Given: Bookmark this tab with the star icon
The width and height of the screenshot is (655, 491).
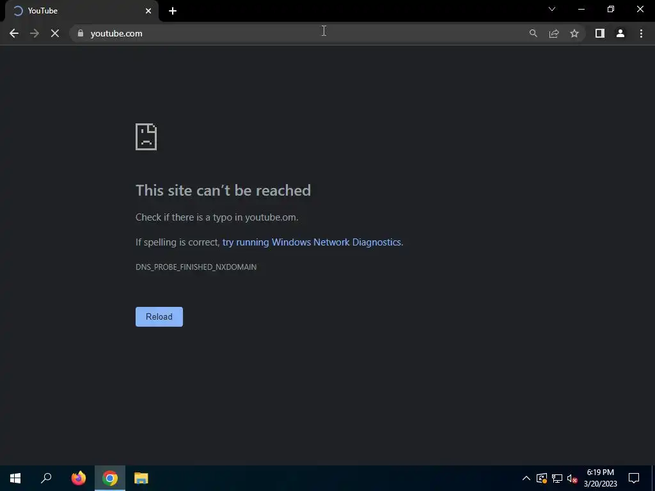Looking at the screenshot, I should (x=574, y=33).
